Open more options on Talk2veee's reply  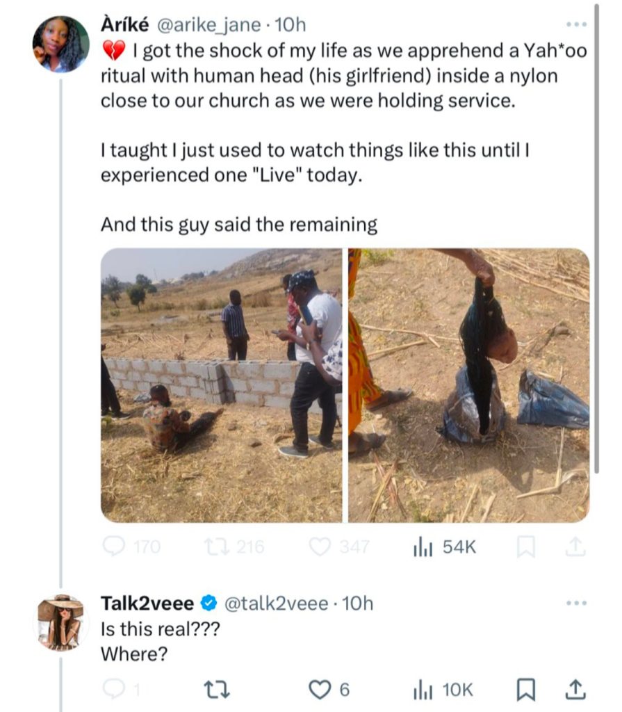(576, 603)
